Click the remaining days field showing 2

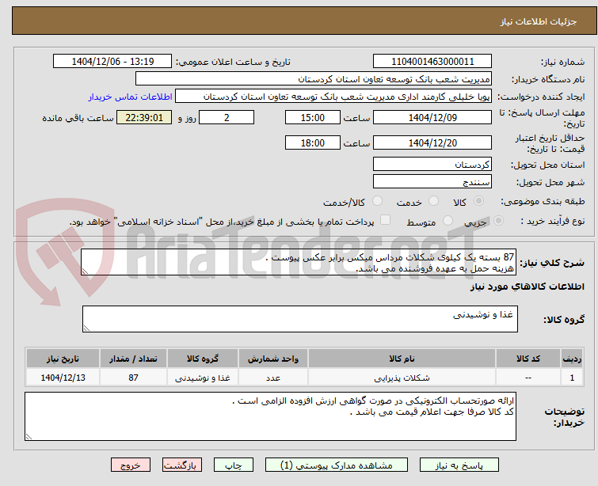coord(227,117)
